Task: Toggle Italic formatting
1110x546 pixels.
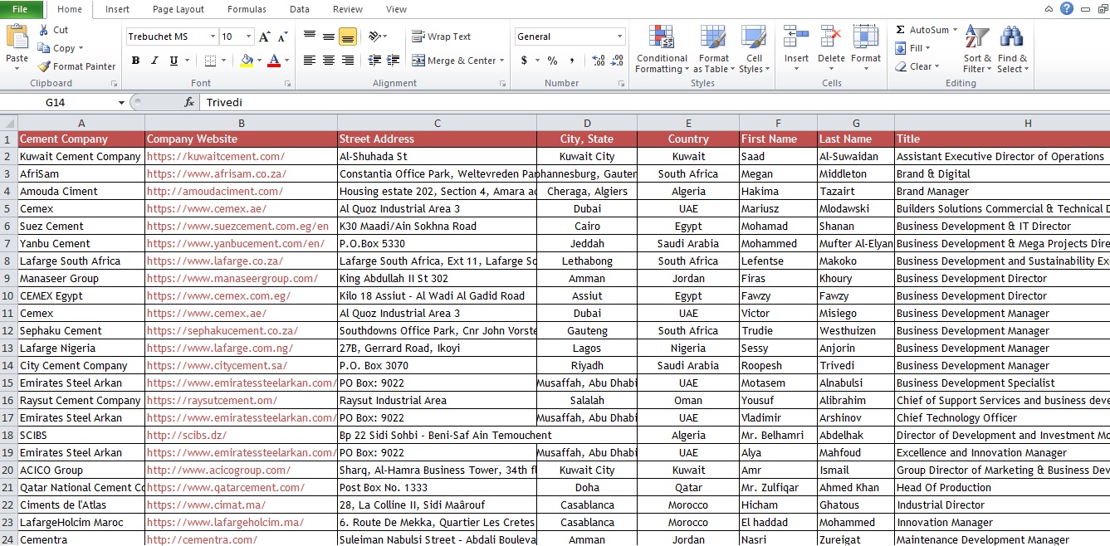Action: coord(154,61)
